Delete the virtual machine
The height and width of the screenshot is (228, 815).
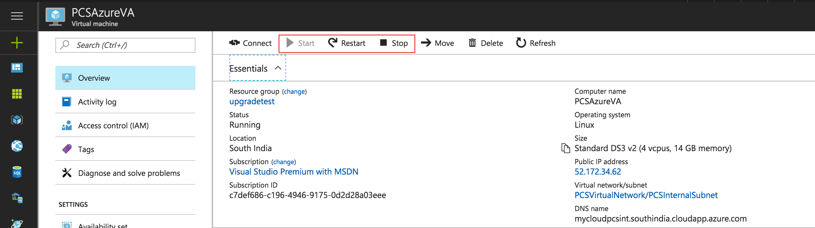point(486,43)
